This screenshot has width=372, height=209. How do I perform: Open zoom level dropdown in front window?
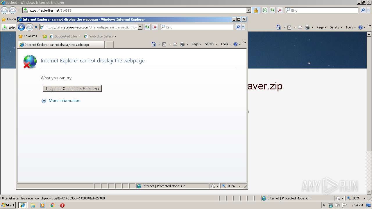[x=239, y=186]
